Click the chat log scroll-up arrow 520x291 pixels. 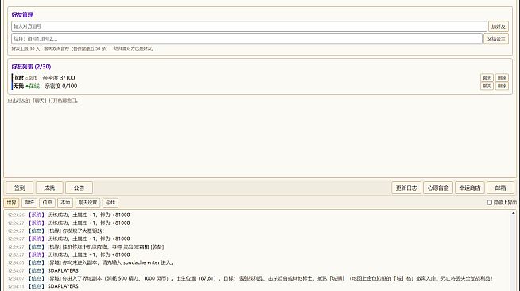pyautogui.click(x=513, y=213)
